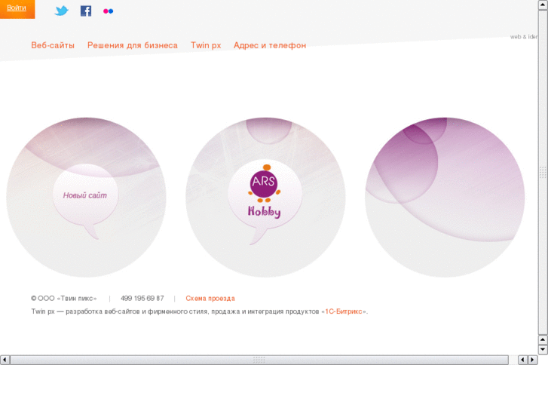This screenshot has width=548, height=411.
Task: Click the horizontal scrollbar left arrow at far left
Action: [x=5, y=360]
